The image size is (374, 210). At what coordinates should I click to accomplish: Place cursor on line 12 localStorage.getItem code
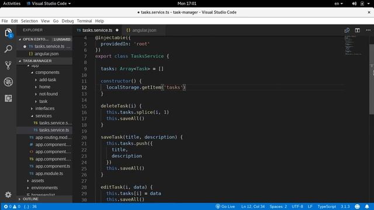(146, 87)
